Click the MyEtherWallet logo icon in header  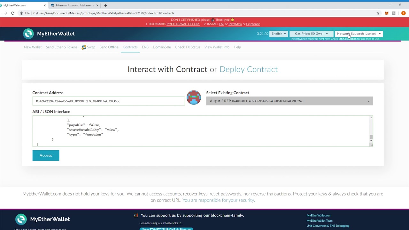pyautogui.click(x=28, y=34)
